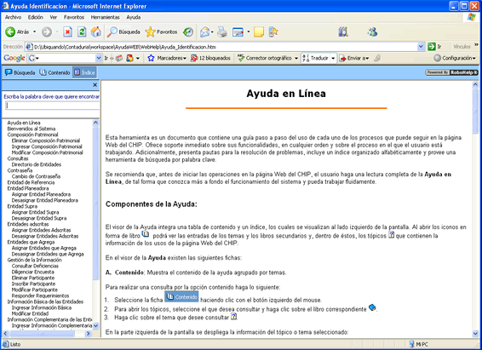
Task: Open index entry Directorio de Entidades
Action: click(37, 164)
